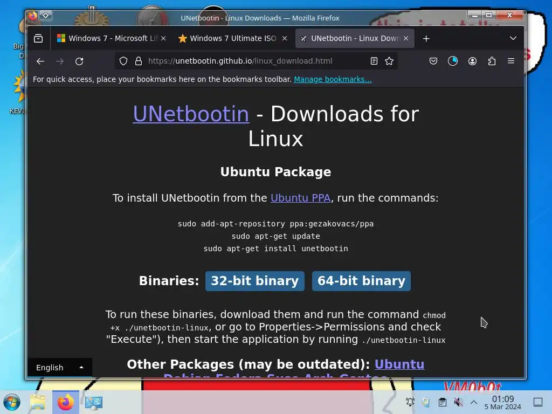Expand hidden system tray icons
Image resolution: width=552 pixels, height=414 pixels.
(x=474, y=402)
